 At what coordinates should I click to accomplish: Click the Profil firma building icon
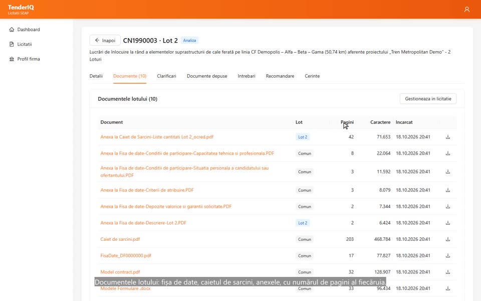(x=12, y=59)
